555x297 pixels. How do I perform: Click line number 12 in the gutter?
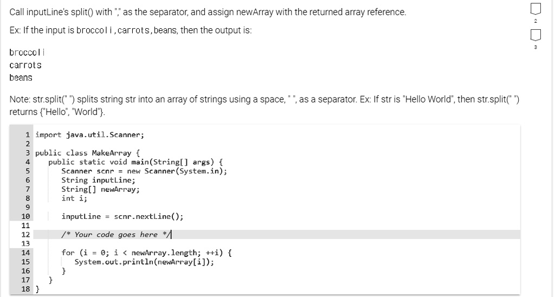pyautogui.click(x=25, y=234)
